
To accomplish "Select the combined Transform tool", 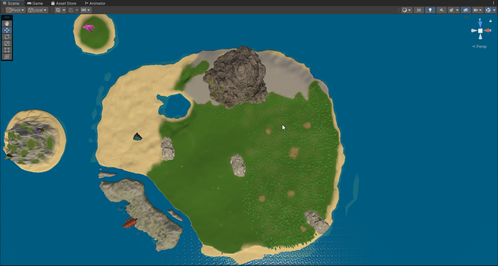I will click(7, 57).
